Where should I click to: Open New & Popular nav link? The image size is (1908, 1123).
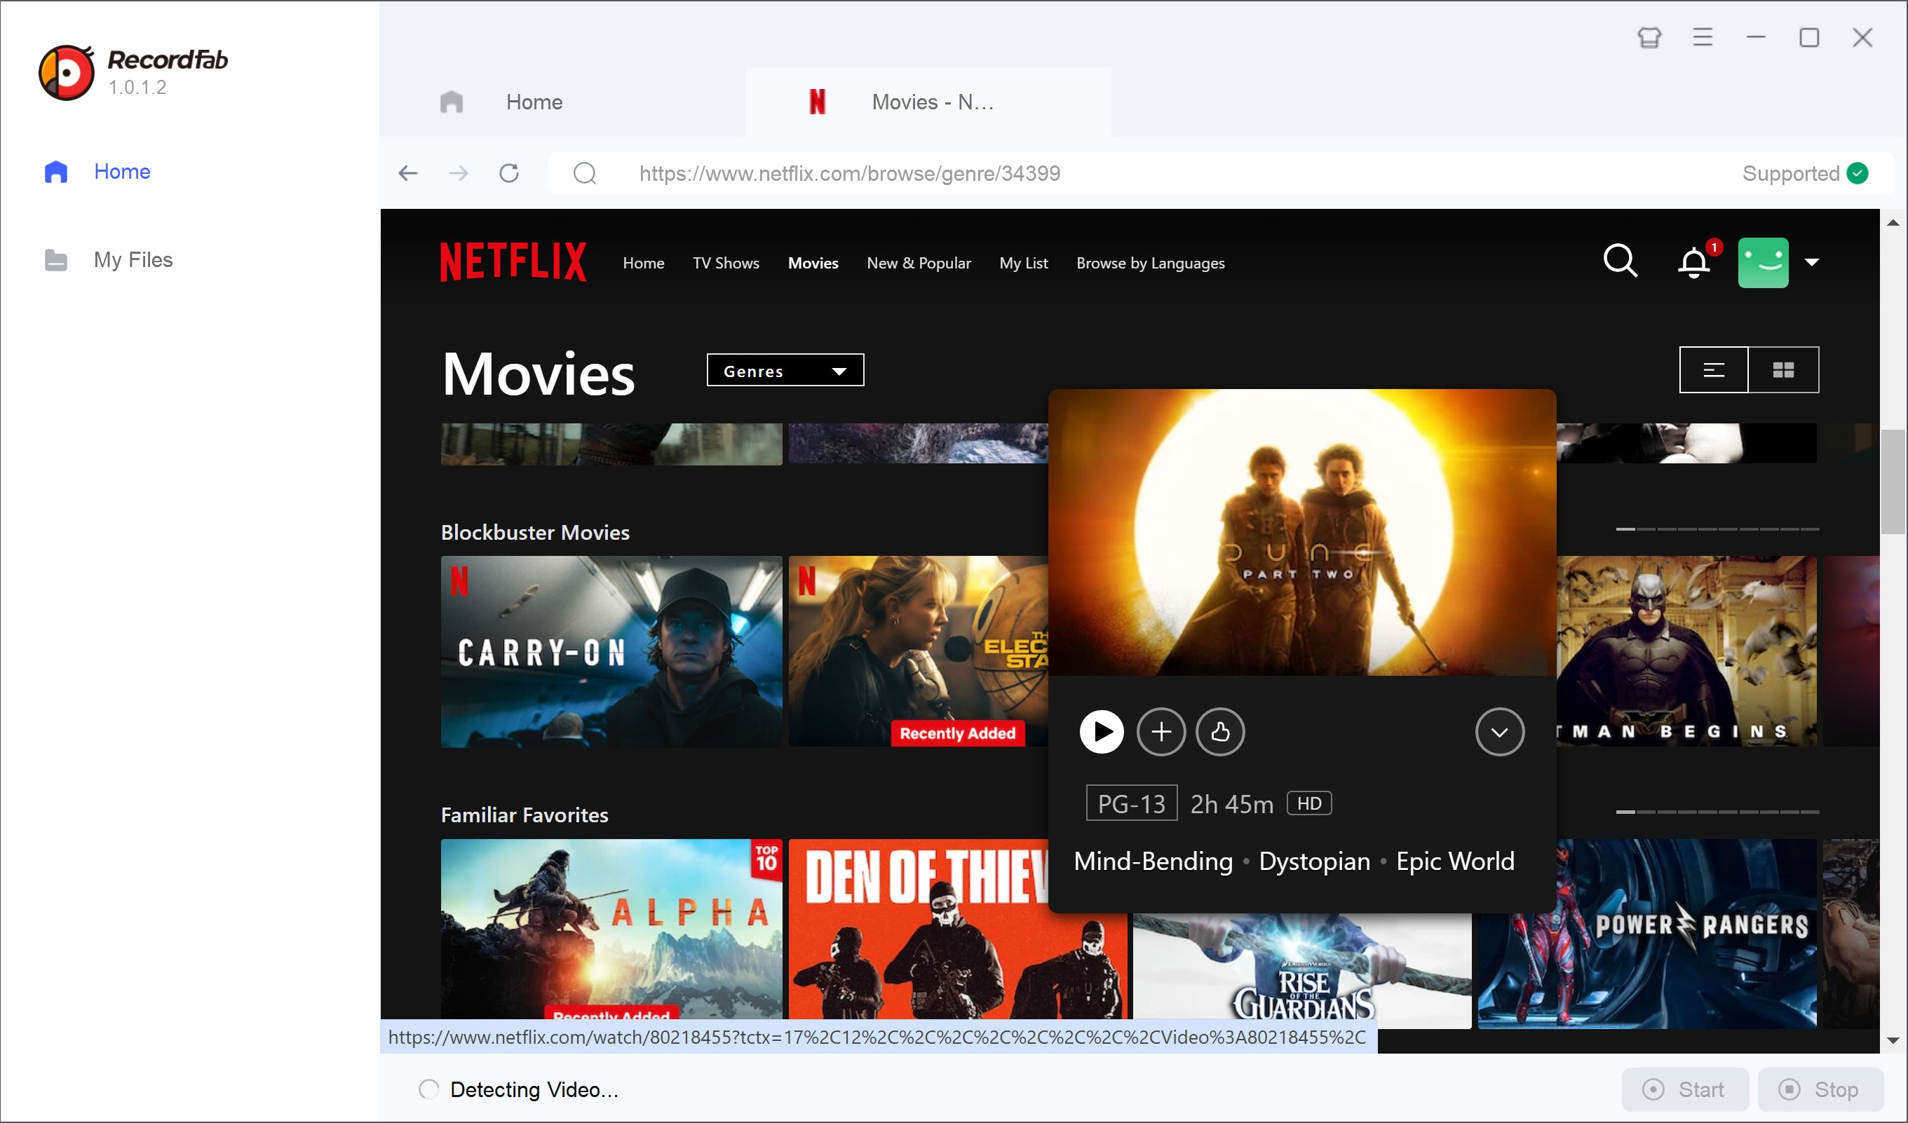(919, 264)
